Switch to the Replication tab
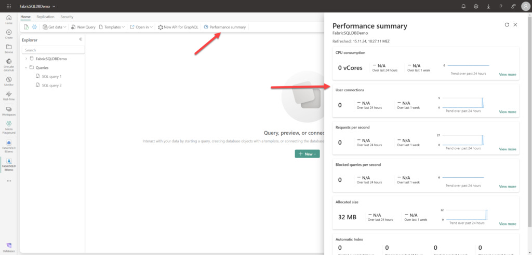This screenshot has width=532, height=255. [x=46, y=17]
